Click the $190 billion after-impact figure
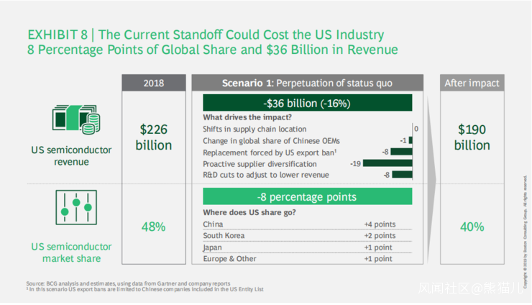The width and height of the screenshot is (532, 305). point(472,137)
